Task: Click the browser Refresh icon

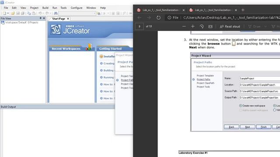Action: point(158,17)
